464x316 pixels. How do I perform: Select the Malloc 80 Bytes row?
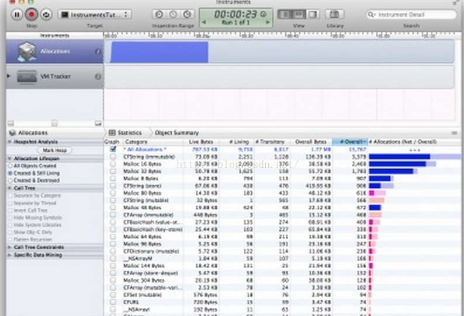(282, 193)
